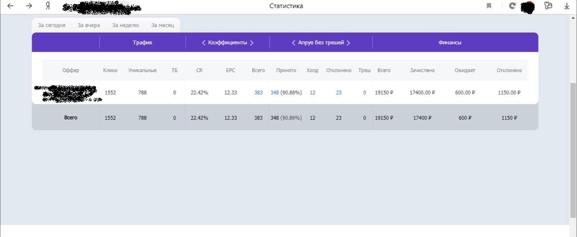Switch to the За неделю tab
577x237 pixels.
tap(125, 25)
